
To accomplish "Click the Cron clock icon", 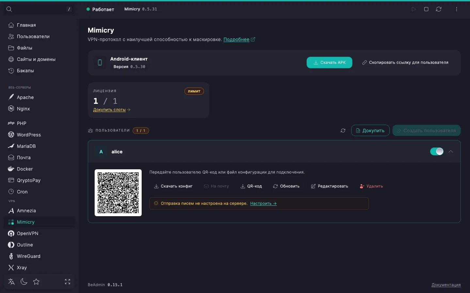I will pyautogui.click(x=11, y=192).
